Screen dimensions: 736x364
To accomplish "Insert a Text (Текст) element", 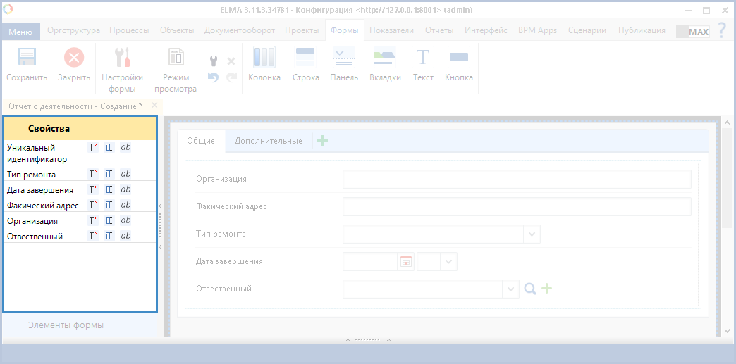I will pyautogui.click(x=423, y=58).
